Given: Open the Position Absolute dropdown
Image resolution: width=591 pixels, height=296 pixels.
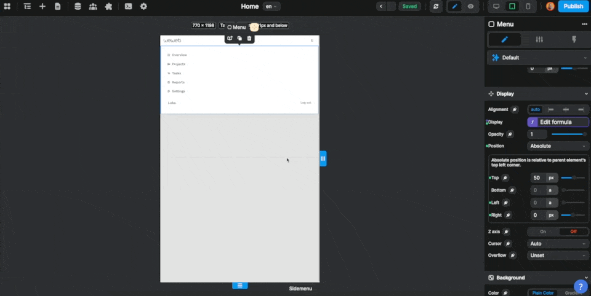Looking at the screenshot, I should coord(558,146).
